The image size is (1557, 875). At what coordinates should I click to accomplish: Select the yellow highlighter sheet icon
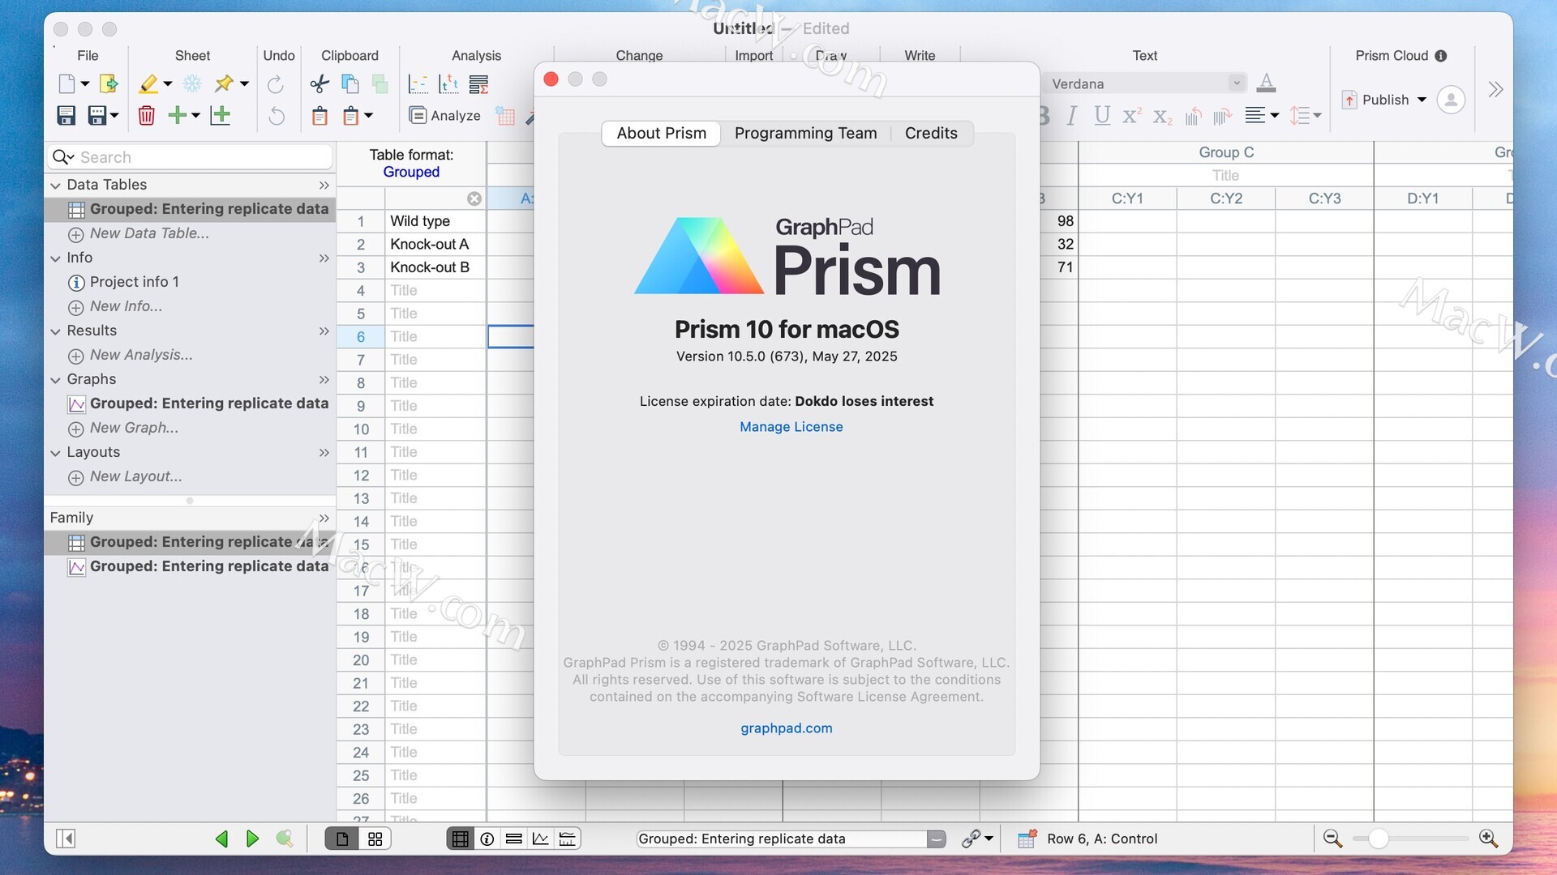click(148, 83)
